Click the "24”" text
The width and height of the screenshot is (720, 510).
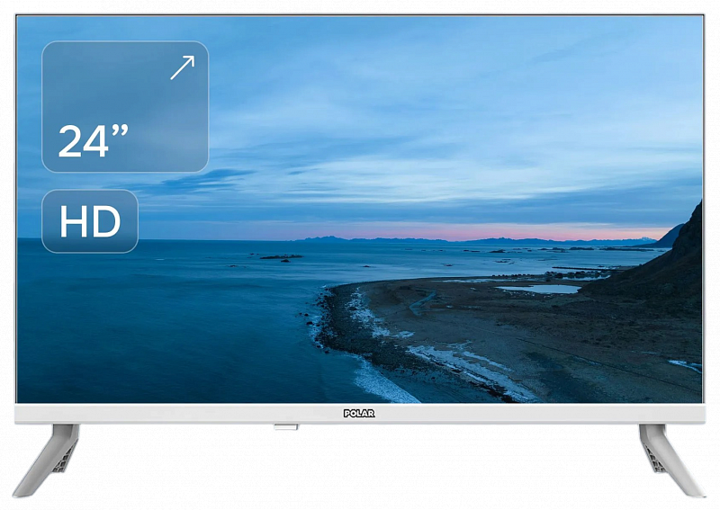(x=94, y=141)
